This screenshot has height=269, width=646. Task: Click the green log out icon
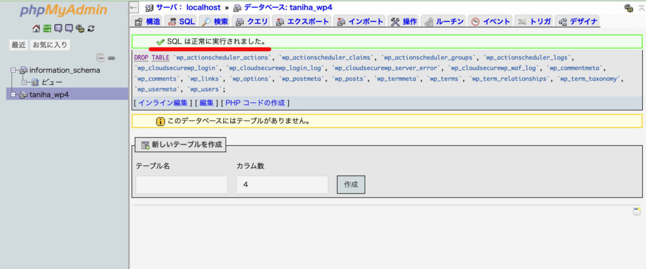[x=47, y=28]
